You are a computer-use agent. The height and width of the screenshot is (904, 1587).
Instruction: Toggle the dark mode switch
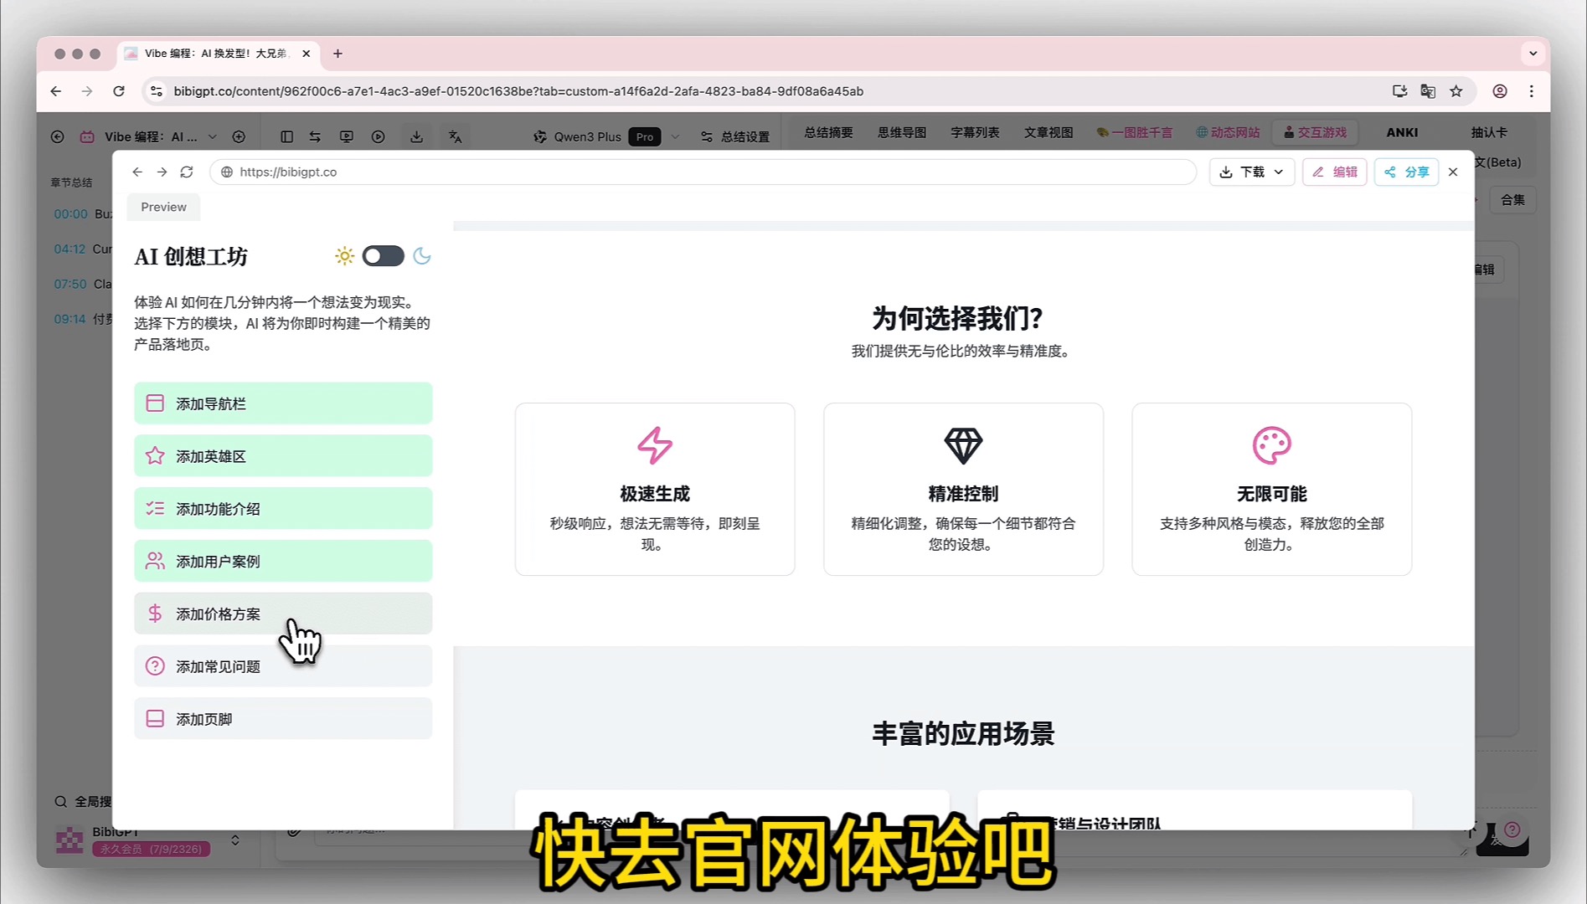[383, 256]
